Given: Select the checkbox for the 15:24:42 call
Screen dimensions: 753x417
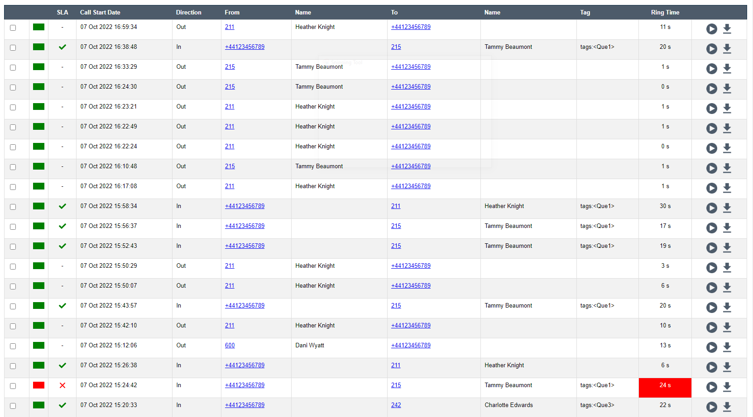Looking at the screenshot, I should [13, 386].
